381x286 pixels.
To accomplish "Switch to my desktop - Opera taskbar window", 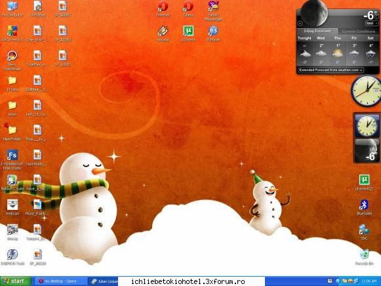I will pos(60,281).
